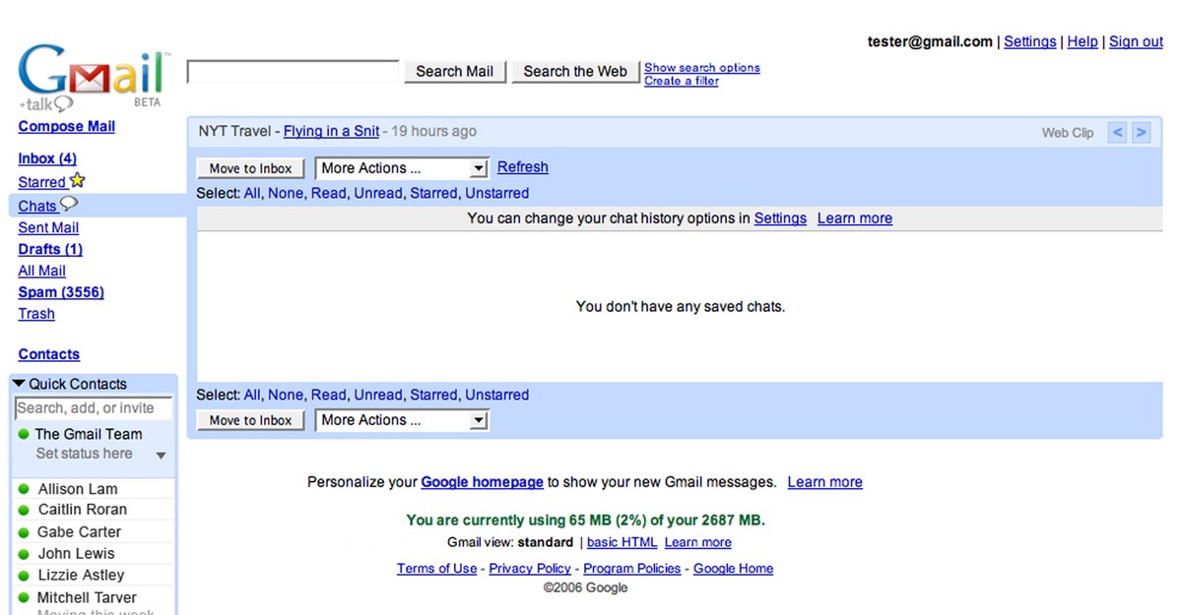Open Inbox (4) folder
The image size is (1182, 615).
coord(47,158)
